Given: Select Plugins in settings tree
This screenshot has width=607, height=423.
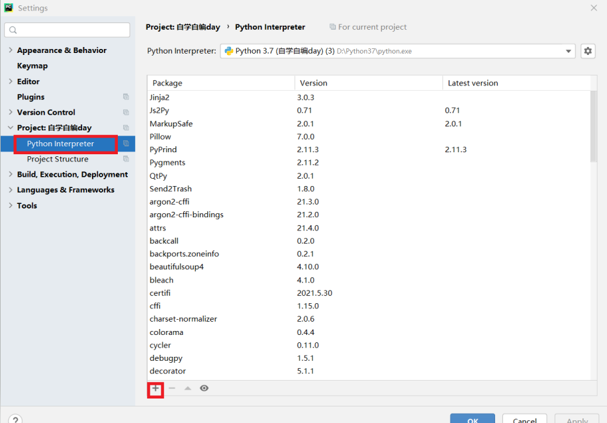Looking at the screenshot, I should [30, 97].
